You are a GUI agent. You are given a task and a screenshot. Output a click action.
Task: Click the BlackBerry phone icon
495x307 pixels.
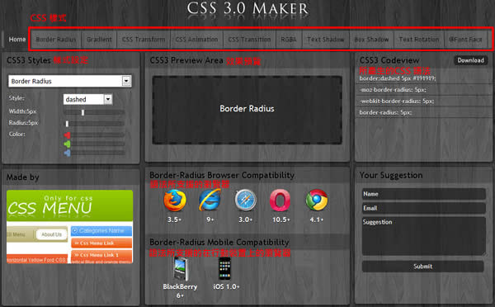click(x=181, y=269)
